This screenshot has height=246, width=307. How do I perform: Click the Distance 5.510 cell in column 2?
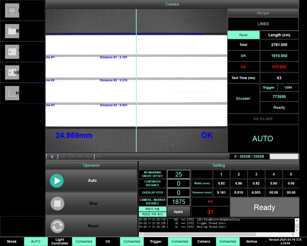pos(239,193)
